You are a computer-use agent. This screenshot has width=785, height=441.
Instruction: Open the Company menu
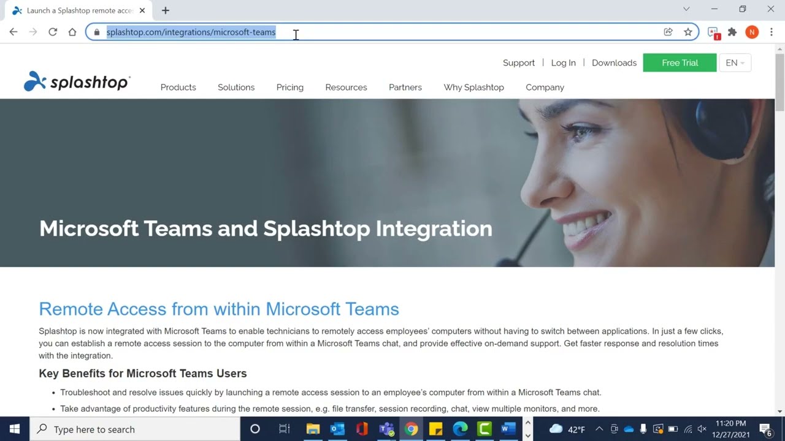pyautogui.click(x=545, y=87)
